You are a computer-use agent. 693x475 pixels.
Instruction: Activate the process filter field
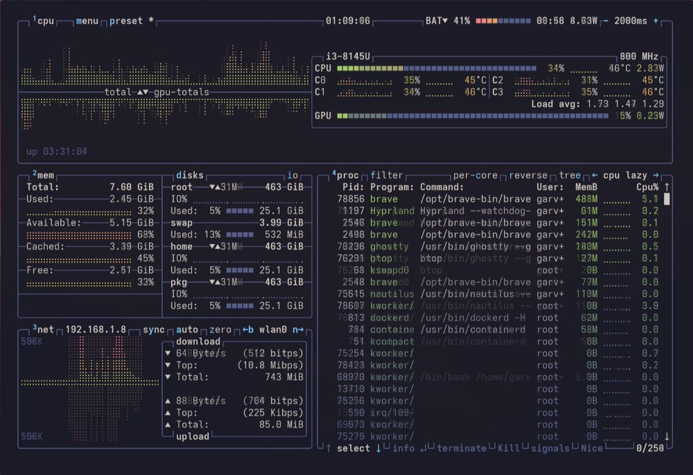tap(387, 175)
